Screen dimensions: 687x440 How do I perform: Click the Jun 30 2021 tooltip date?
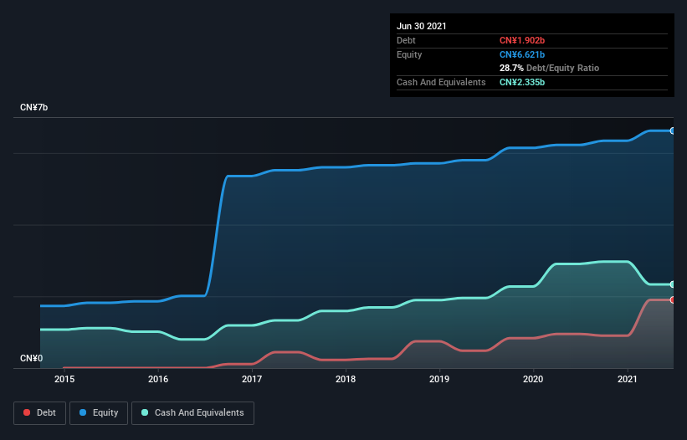[x=422, y=26]
